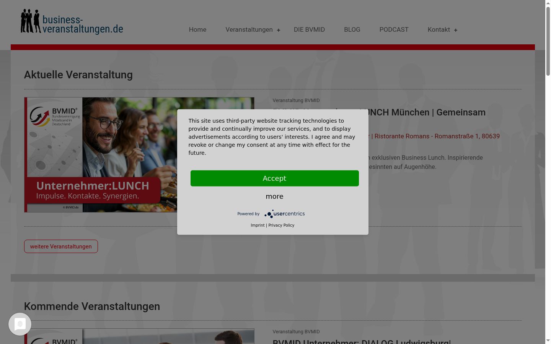This screenshot has width=551, height=344.
Task: Click the scrollbar up arrow
Action: [548, 3]
